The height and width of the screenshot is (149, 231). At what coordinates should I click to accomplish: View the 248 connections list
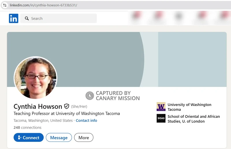27,127
